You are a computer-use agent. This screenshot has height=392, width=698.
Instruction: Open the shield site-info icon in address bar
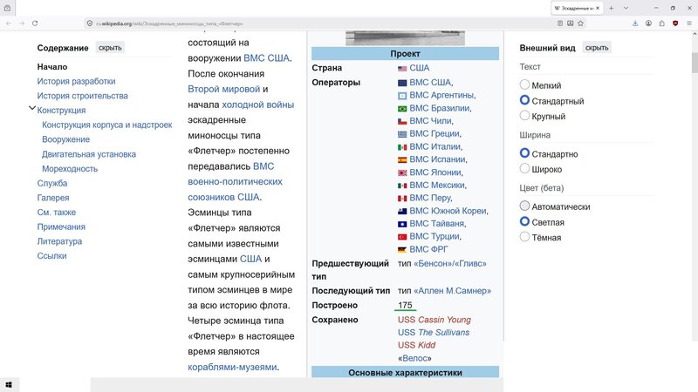pos(90,24)
